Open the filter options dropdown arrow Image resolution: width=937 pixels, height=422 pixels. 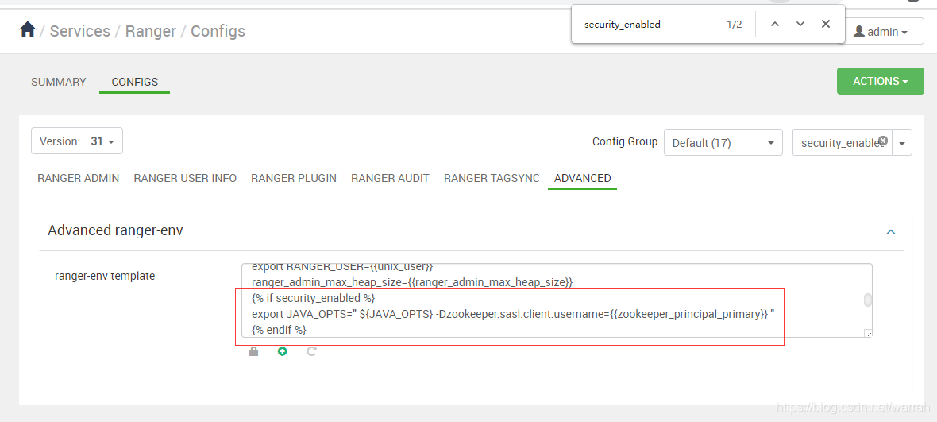point(902,143)
